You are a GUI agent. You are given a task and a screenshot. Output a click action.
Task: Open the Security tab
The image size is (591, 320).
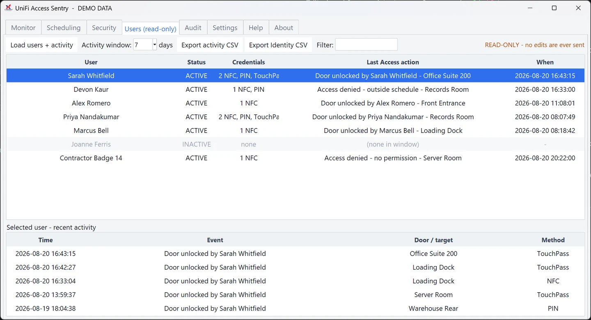point(104,28)
